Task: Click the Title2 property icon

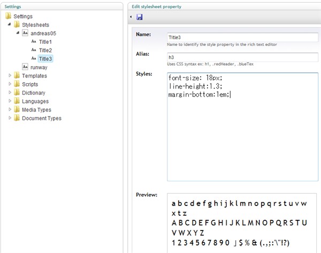Action: [x=34, y=50]
